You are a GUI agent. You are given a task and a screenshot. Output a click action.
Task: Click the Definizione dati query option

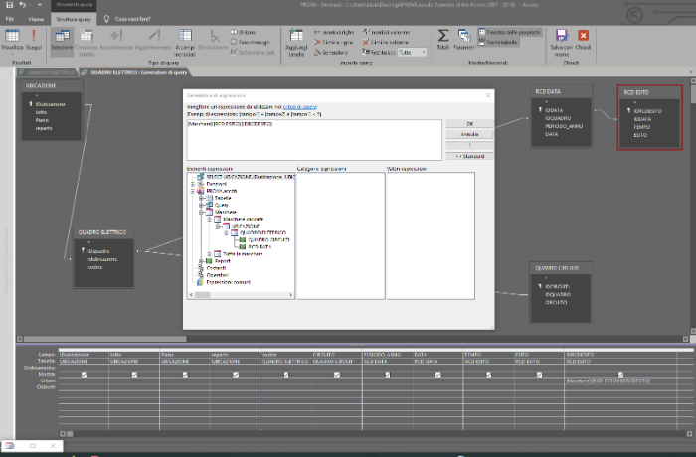click(x=253, y=52)
